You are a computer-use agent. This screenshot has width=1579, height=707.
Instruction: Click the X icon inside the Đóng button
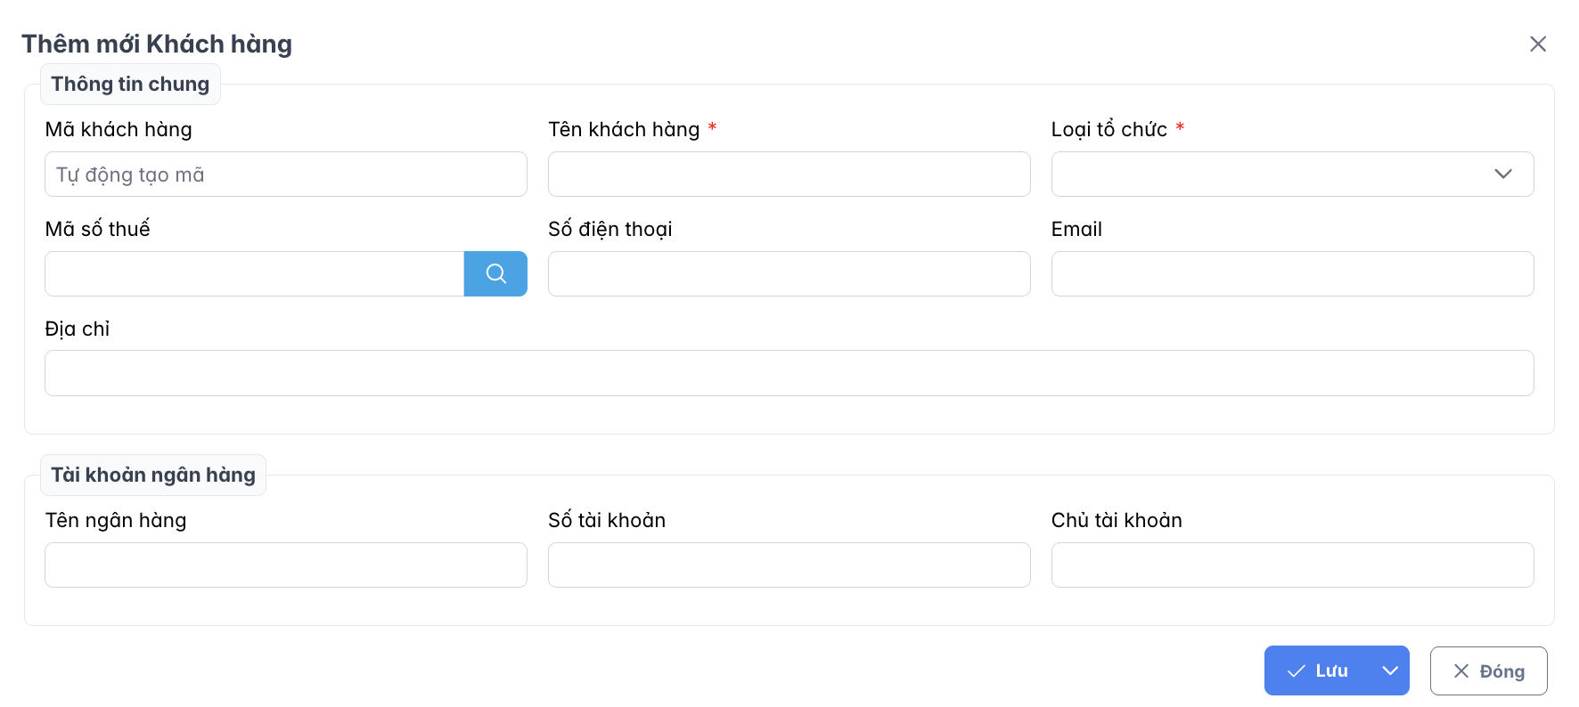[x=1461, y=670]
